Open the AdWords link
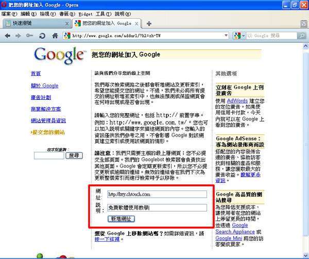309x259 pixels. pyautogui.click(x=237, y=101)
